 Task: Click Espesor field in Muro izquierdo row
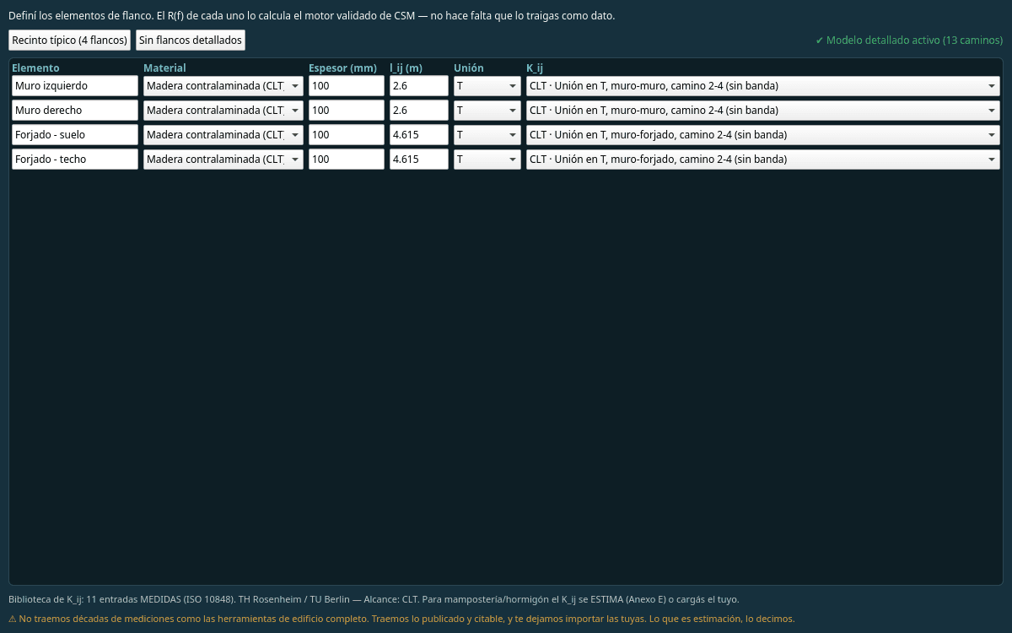click(347, 85)
